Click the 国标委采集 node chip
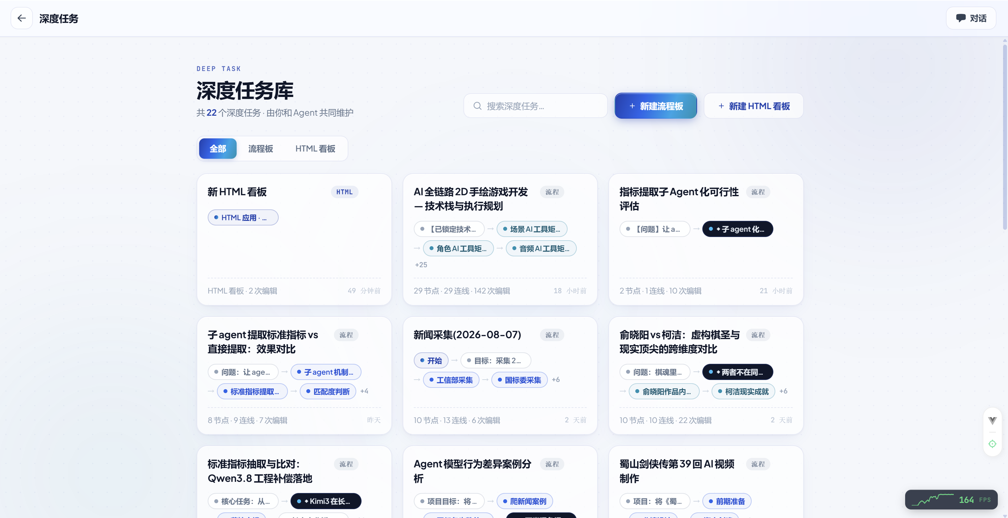The width and height of the screenshot is (1008, 518). tap(519, 380)
